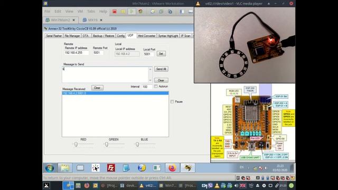The width and height of the screenshot is (338, 190).
Task: Click the yellow suspend icon in VMware toolbar
Action: pyautogui.click(x=123, y=12)
